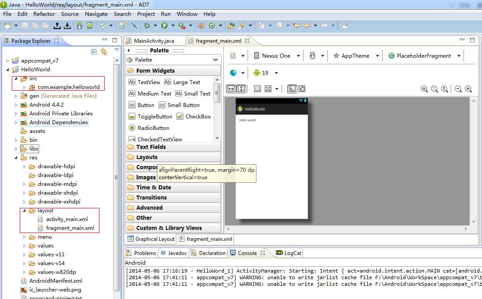Click the Package Explorer vertical scrollbar
The image size is (482, 299).
point(117,177)
